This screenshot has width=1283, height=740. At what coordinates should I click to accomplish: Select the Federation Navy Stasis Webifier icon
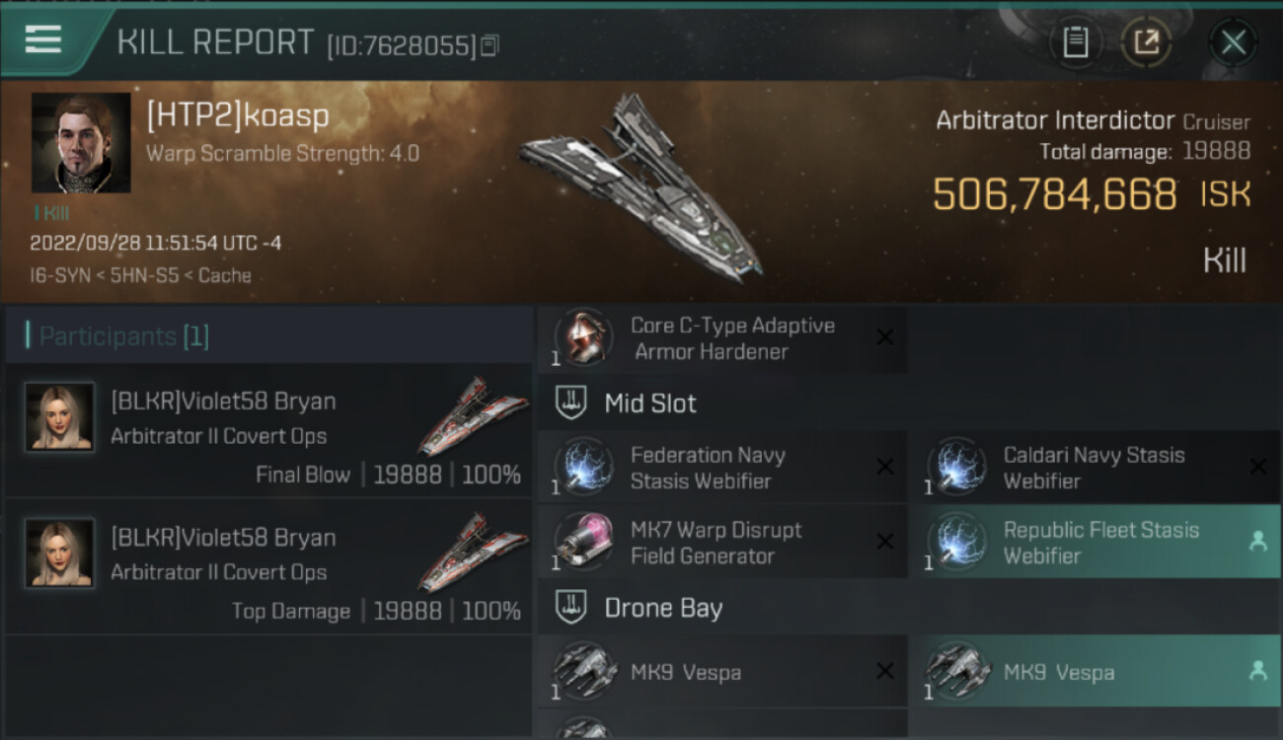tap(583, 467)
